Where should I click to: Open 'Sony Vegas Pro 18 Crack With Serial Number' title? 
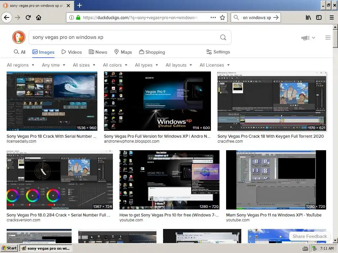51,136
